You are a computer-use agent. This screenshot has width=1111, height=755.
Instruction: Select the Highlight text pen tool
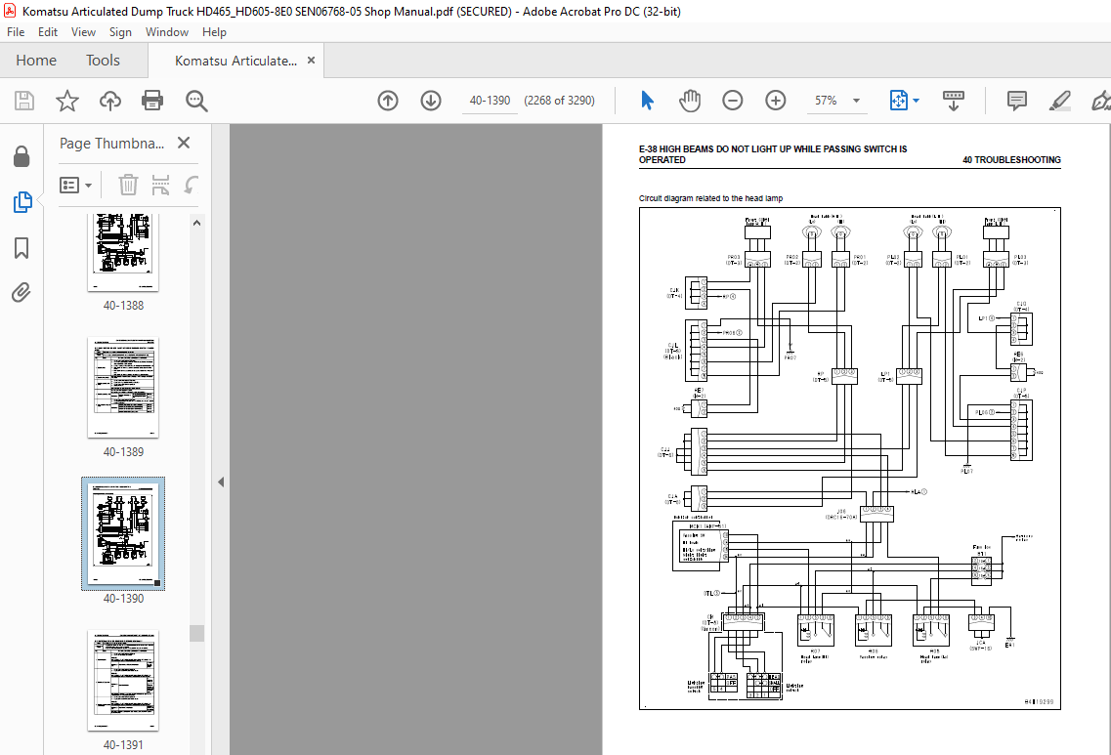point(1060,101)
